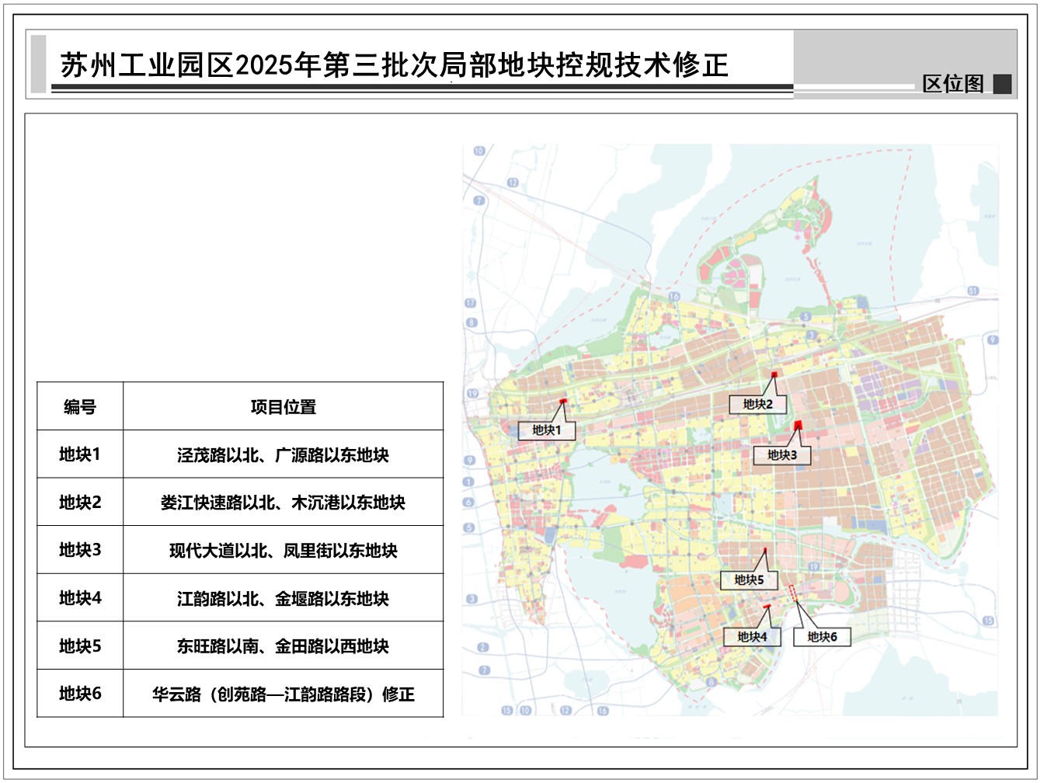Select the 地块2 callout label on the map
1044x783 pixels.
pos(757,404)
